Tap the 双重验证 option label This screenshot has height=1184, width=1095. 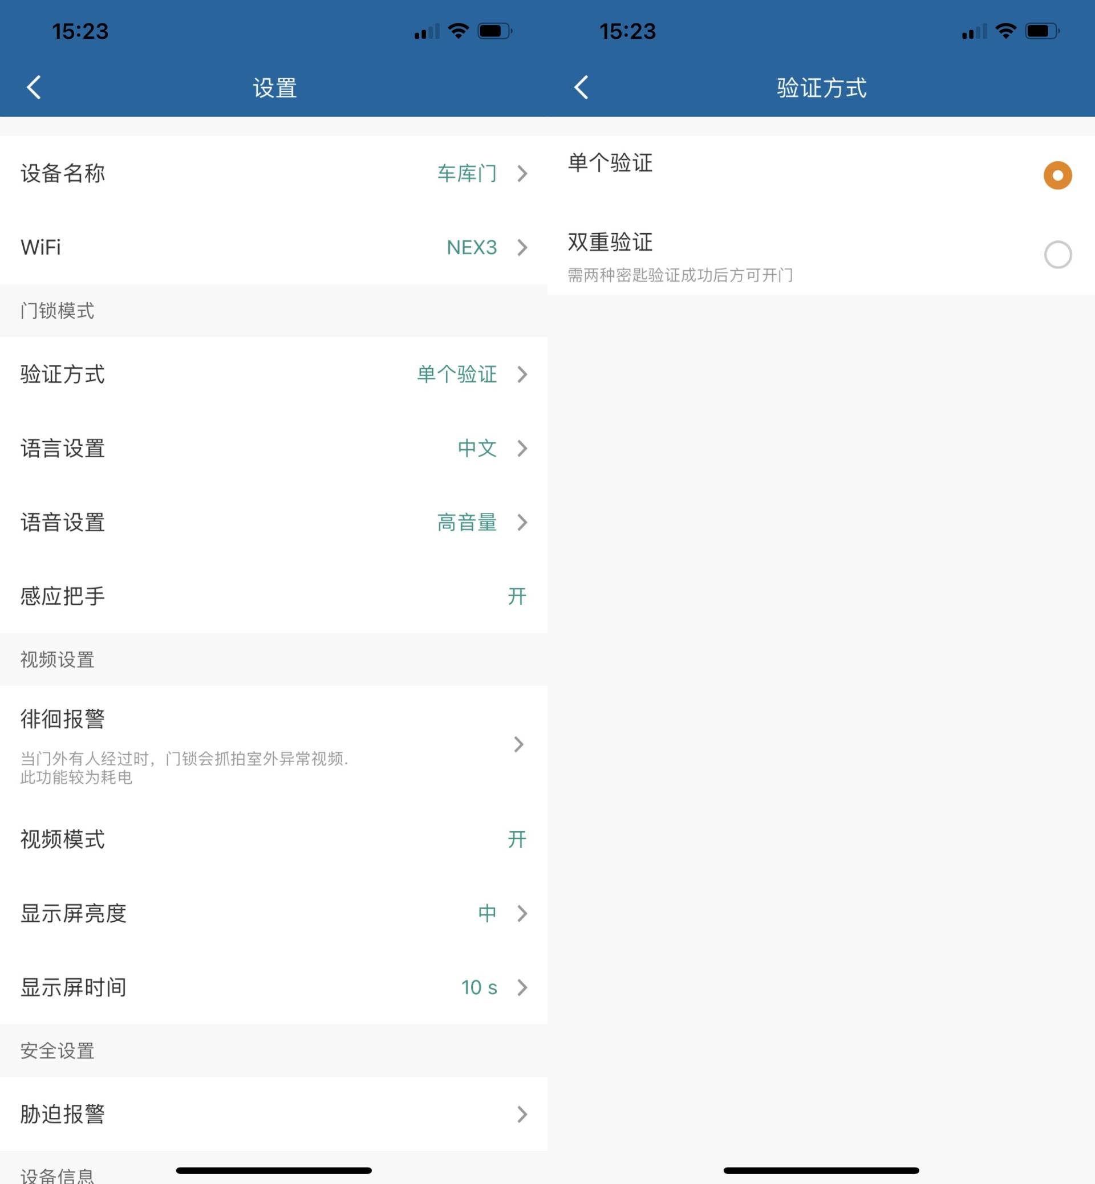(610, 242)
